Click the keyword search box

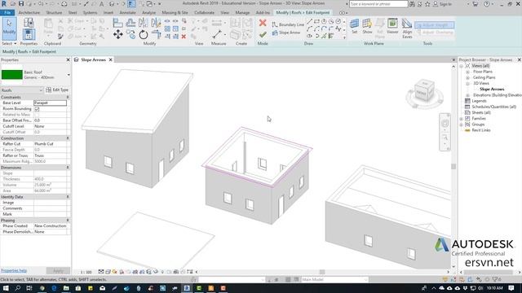pos(378,4)
